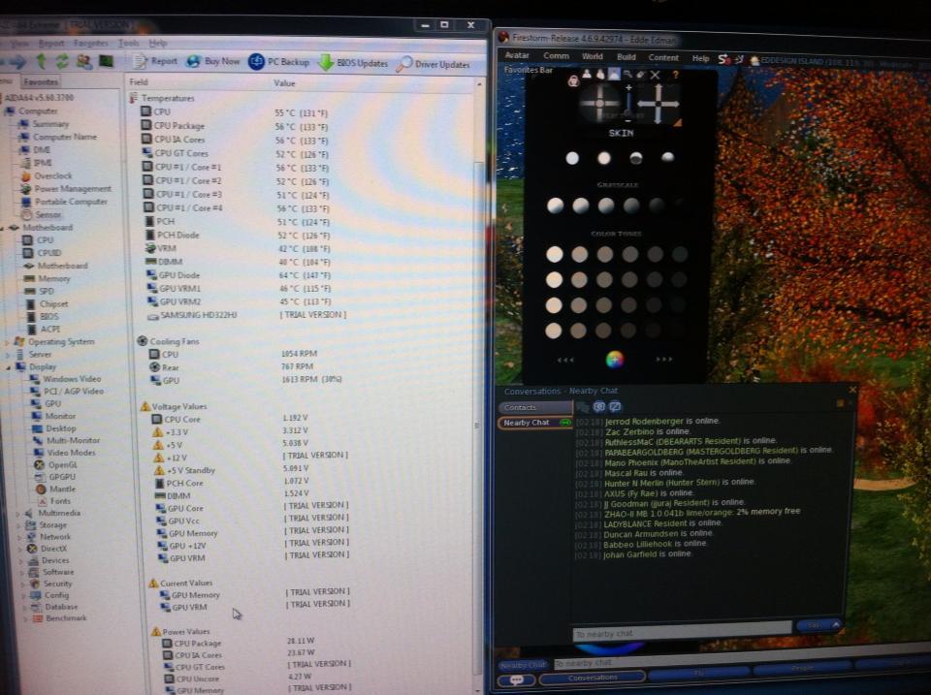This screenshot has height=695, width=931.
Task: Open the Favorites menu in AIDA64
Action: (x=90, y=44)
